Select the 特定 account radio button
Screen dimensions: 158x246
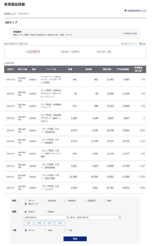click(x=45, y=230)
